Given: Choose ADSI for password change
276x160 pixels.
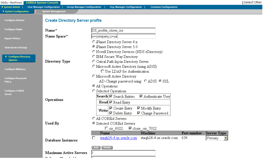Looking at the screenshot, I should (145, 81).
